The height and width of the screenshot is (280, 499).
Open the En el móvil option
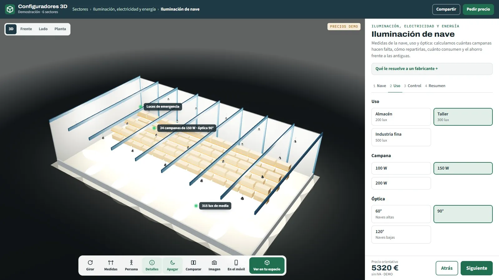(x=236, y=265)
